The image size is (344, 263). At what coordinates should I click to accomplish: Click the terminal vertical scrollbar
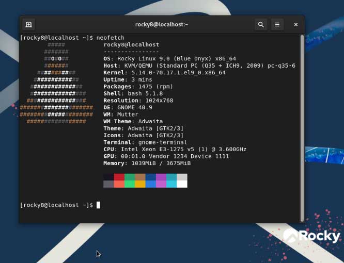[302, 128]
